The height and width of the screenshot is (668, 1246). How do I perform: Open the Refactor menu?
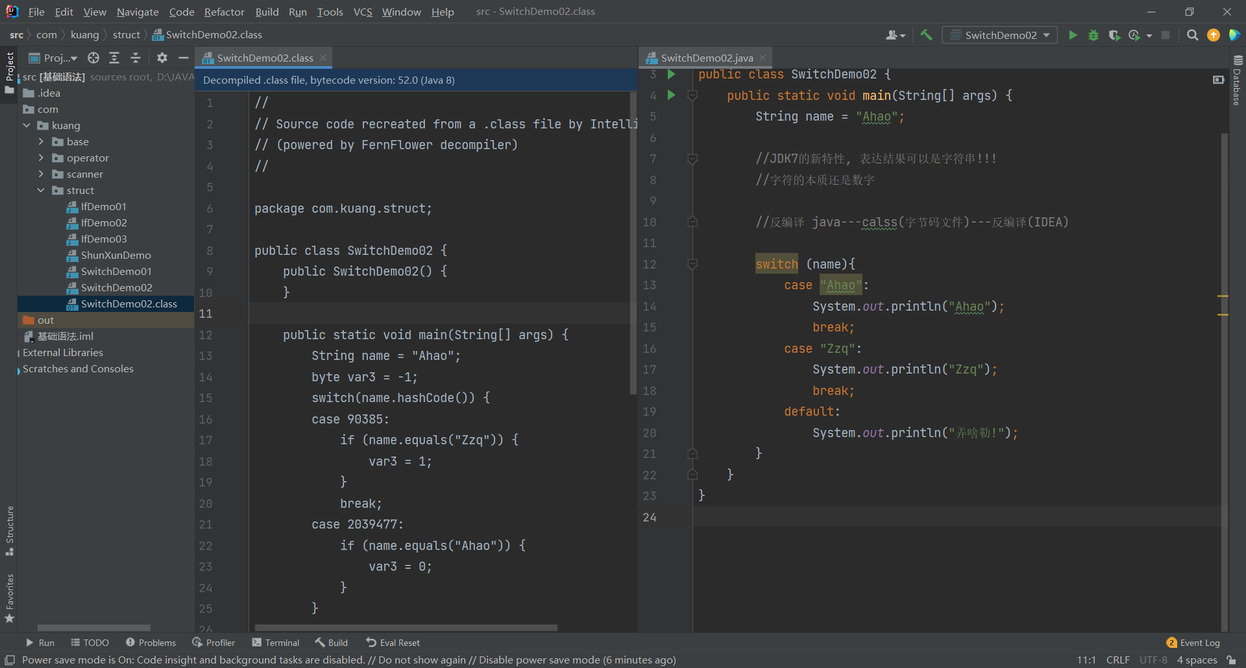click(x=224, y=12)
